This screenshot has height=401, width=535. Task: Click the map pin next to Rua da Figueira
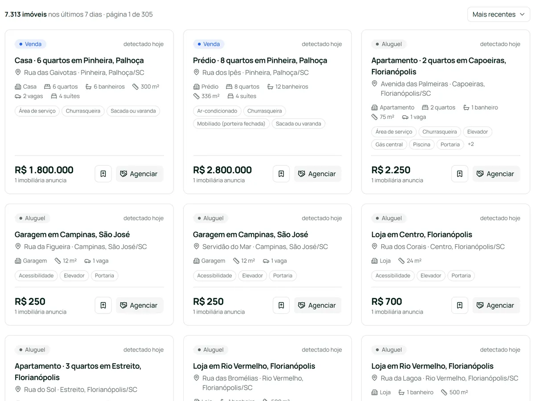pyautogui.click(x=18, y=246)
